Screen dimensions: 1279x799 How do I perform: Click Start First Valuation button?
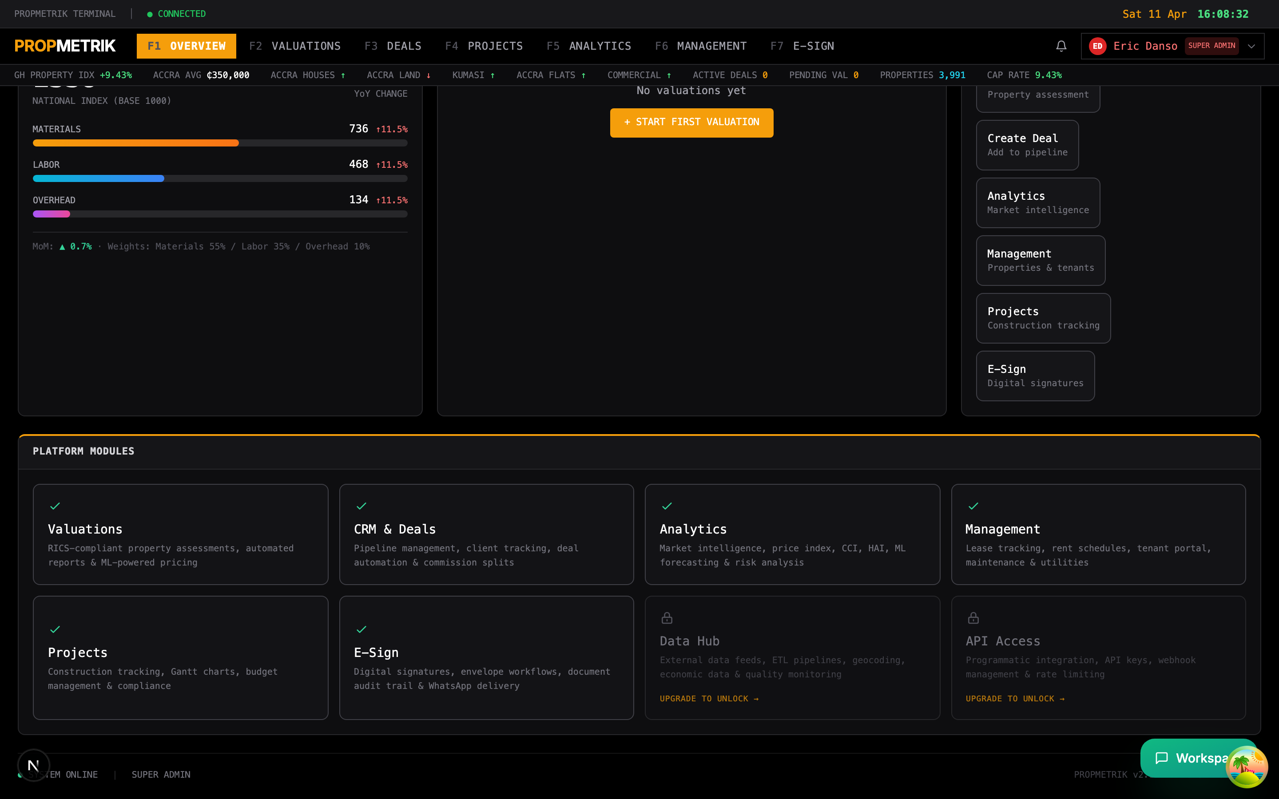click(691, 123)
